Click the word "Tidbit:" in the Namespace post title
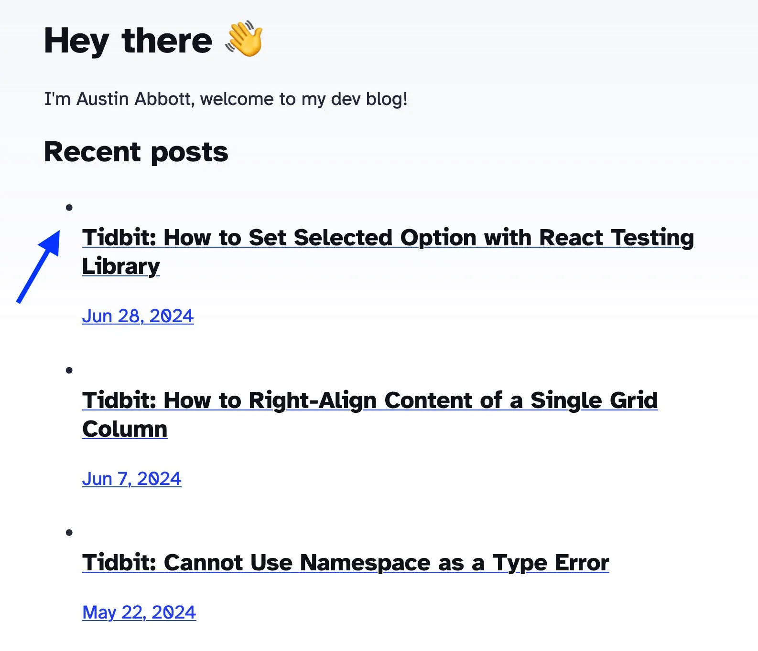 coord(119,563)
